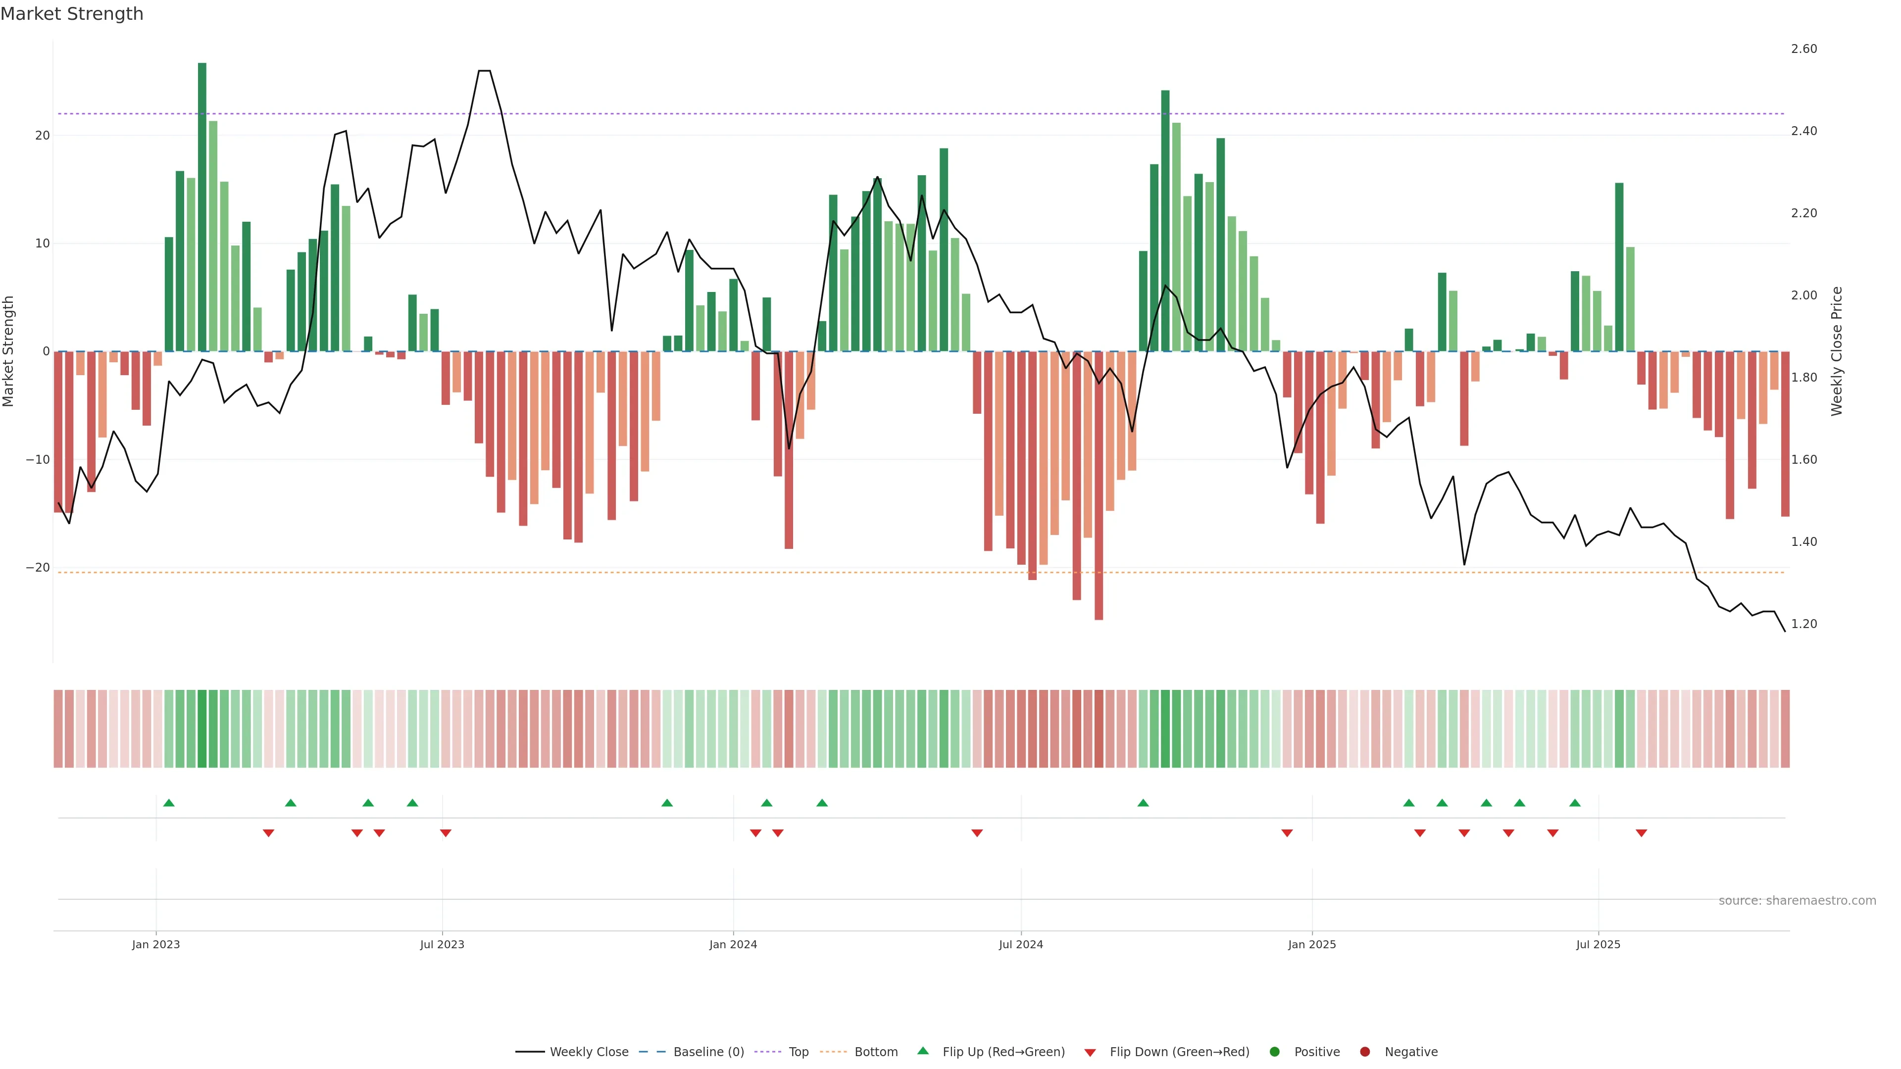The image size is (1901, 1069).
Task: Click the first flip-up marker after Jan 2023
Action: coord(169,803)
